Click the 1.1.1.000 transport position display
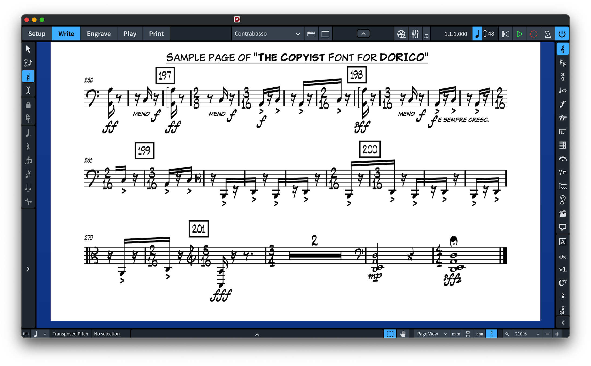591x366 pixels. (x=455, y=34)
